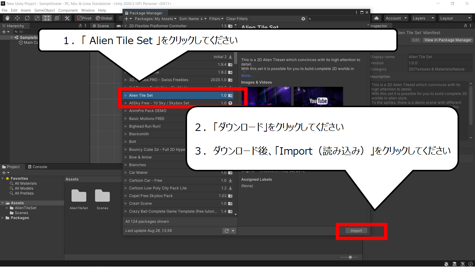
Task: Open Inspector panel options menu
Action: 471,26
